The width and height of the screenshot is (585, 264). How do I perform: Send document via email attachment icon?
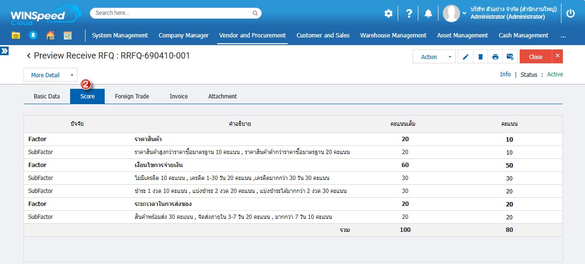point(510,57)
